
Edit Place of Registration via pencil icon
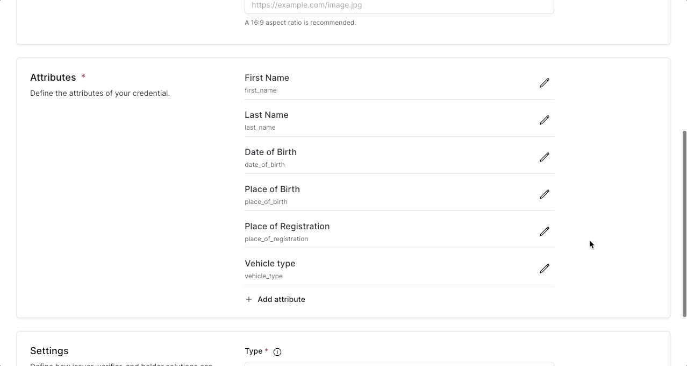[545, 231]
